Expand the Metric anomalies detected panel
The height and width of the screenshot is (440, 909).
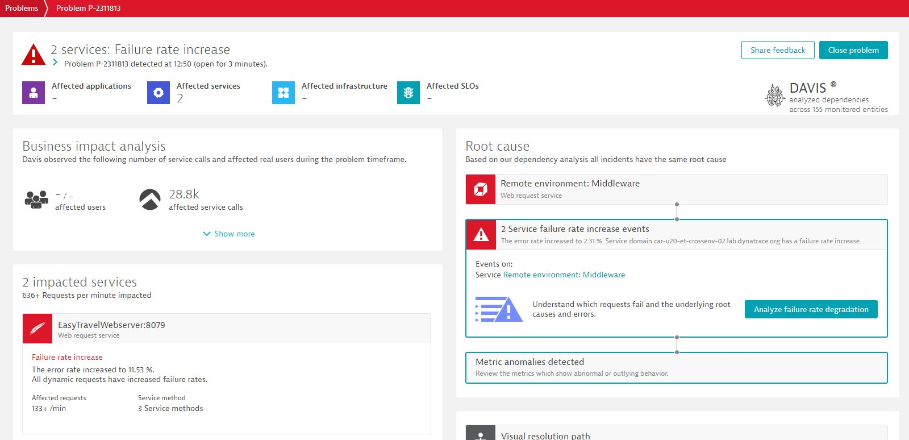(676, 367)
